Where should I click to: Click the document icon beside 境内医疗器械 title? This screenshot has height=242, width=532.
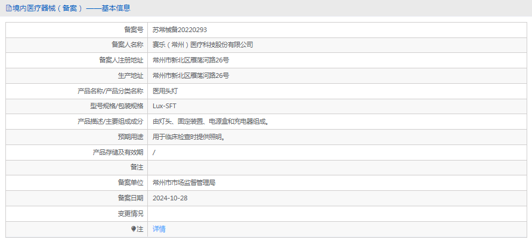click(8, 8)
